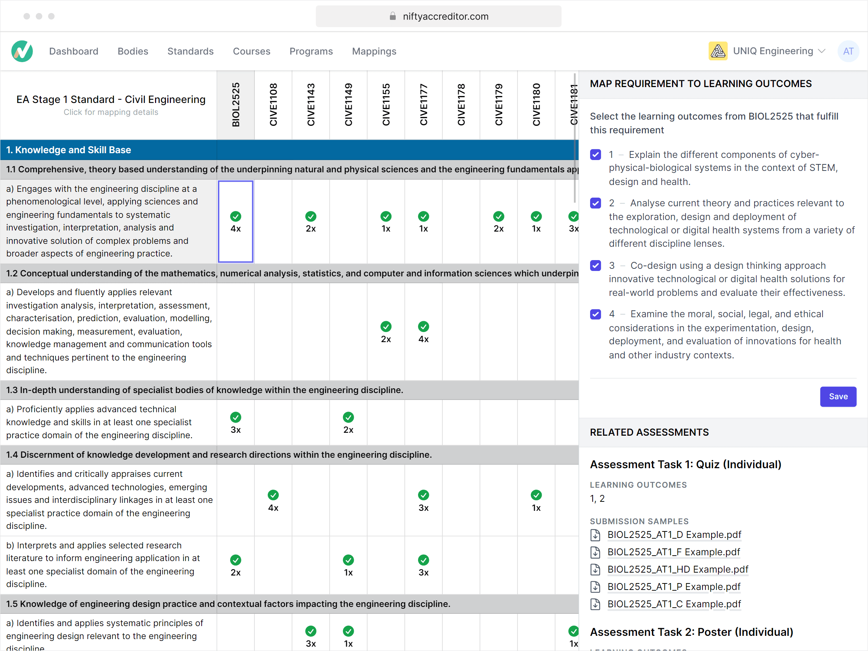Toggle learning outcome 3 Co-design checkbox

(x=595, y=266)
